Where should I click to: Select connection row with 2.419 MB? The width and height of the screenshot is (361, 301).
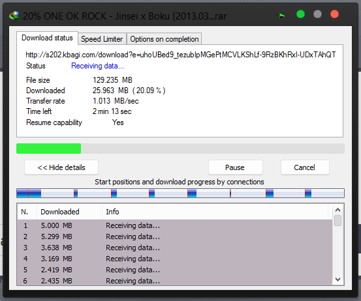175,270
